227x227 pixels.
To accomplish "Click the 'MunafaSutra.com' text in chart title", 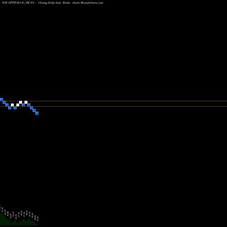I will 92,3.
